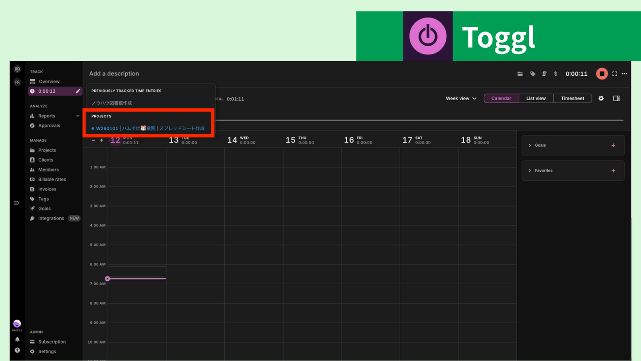Open the fullscreen timer mode icon
The width and height of the screenshot is (641, 361).
tap(615, 74)
